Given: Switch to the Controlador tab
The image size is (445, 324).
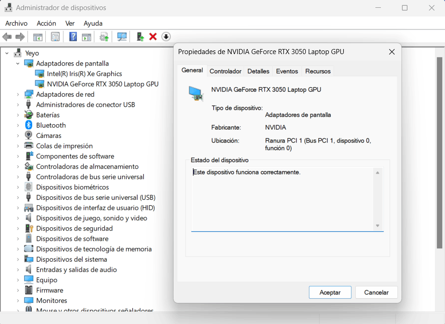Looking at the screenshot, I should pyautogui.click(x=225, y=71).
